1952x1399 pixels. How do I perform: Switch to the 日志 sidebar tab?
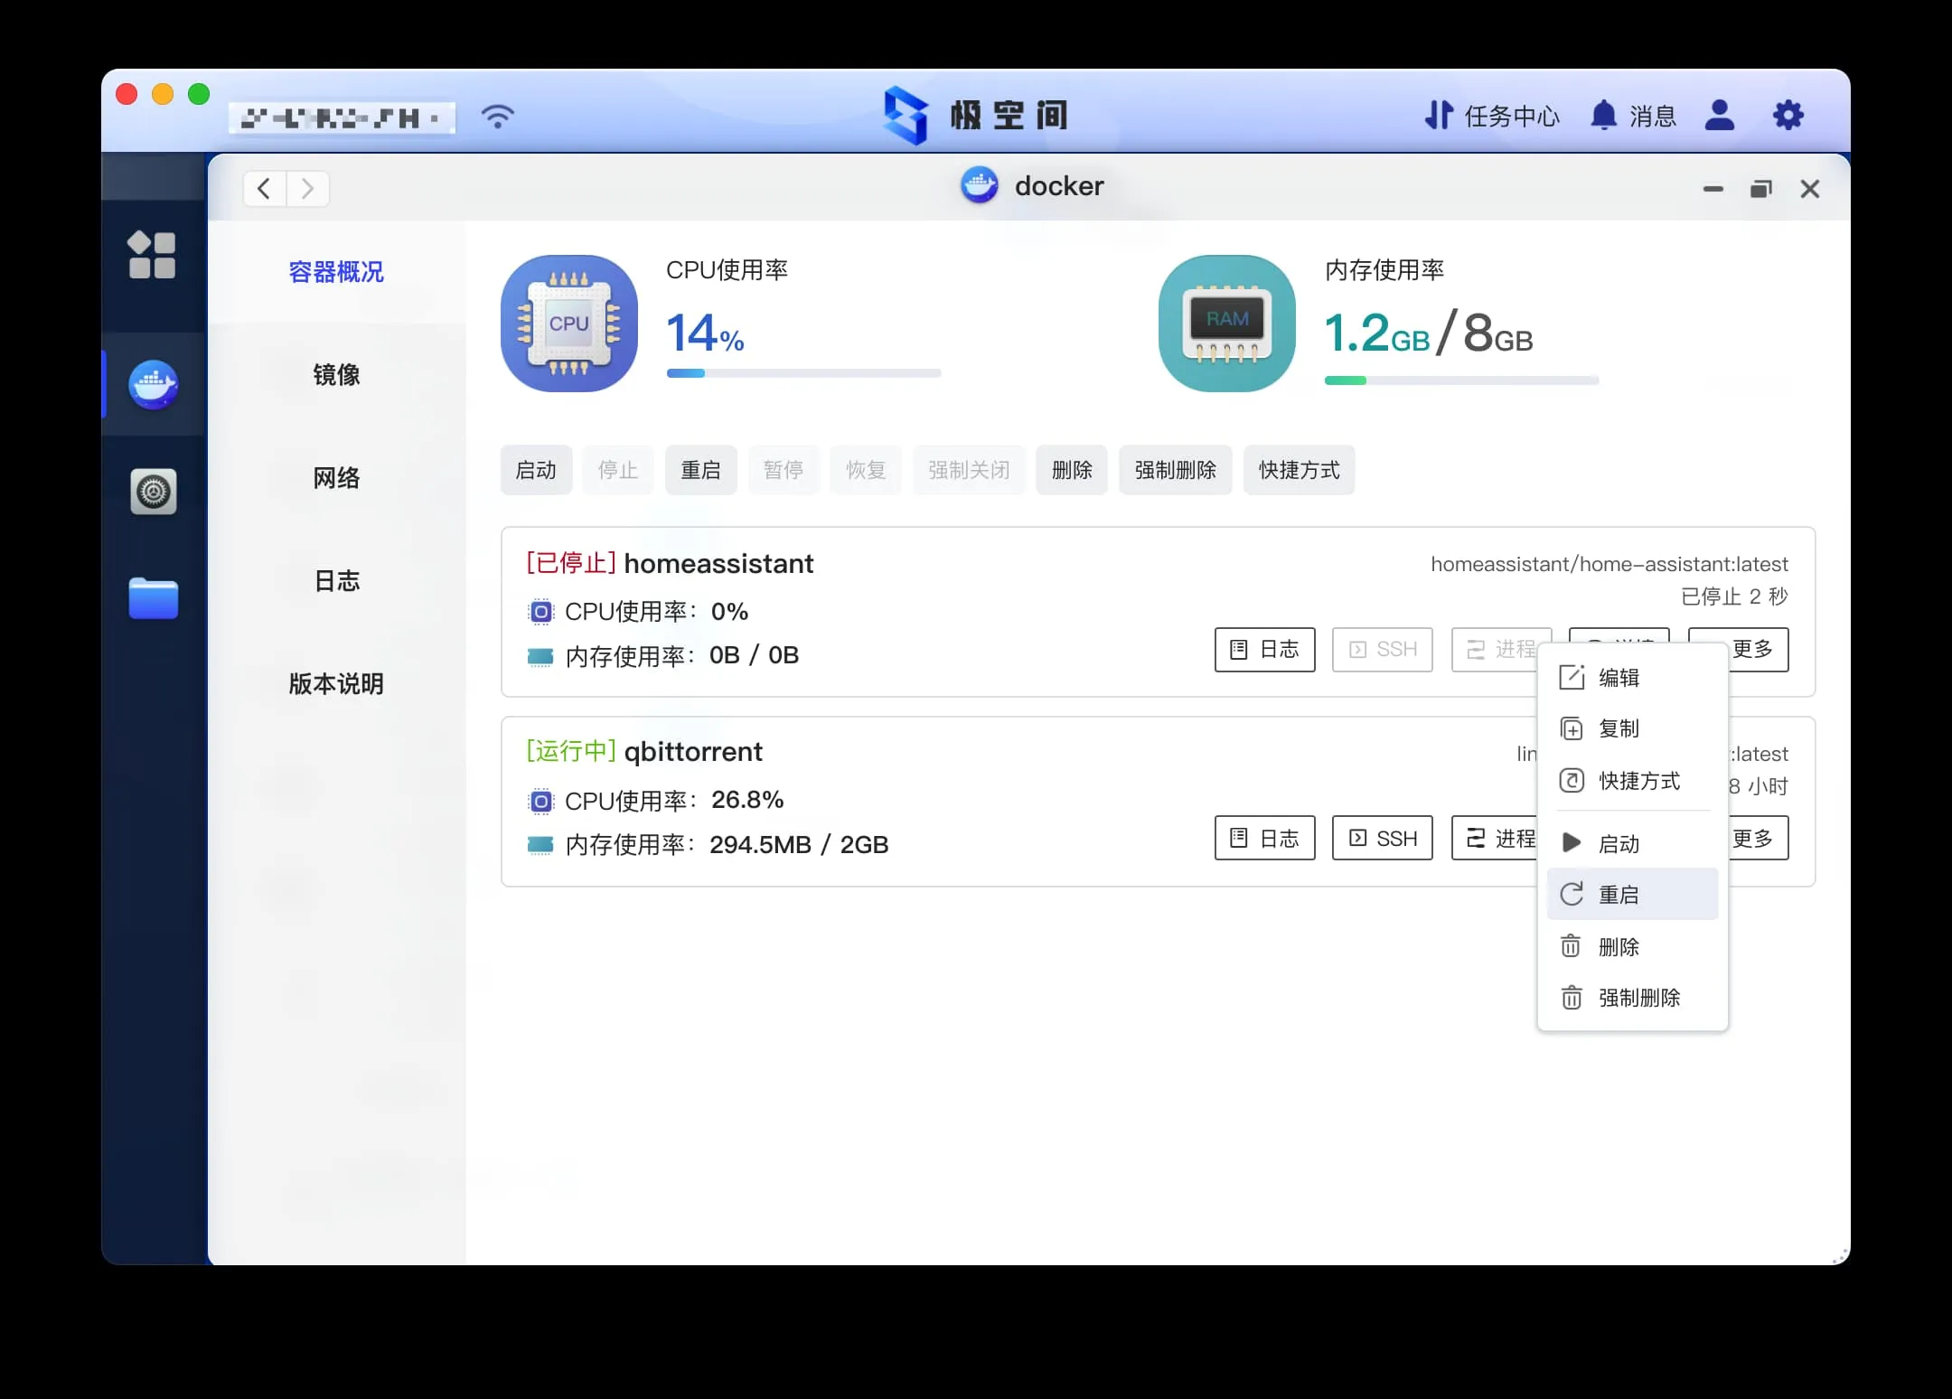point(336,581)
